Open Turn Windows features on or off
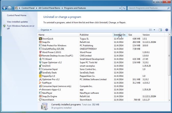 [21, 27]
